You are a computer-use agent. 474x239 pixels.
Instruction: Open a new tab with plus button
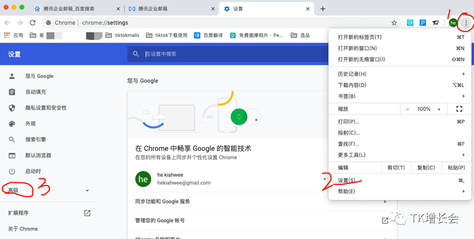pos(323,9)
